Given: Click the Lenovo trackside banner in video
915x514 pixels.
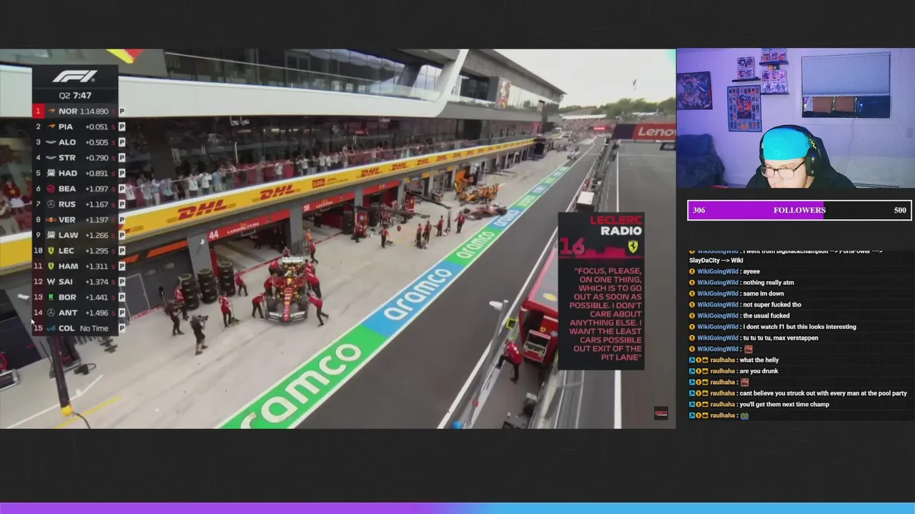Looking at the screenshot, I should (654, 131).
